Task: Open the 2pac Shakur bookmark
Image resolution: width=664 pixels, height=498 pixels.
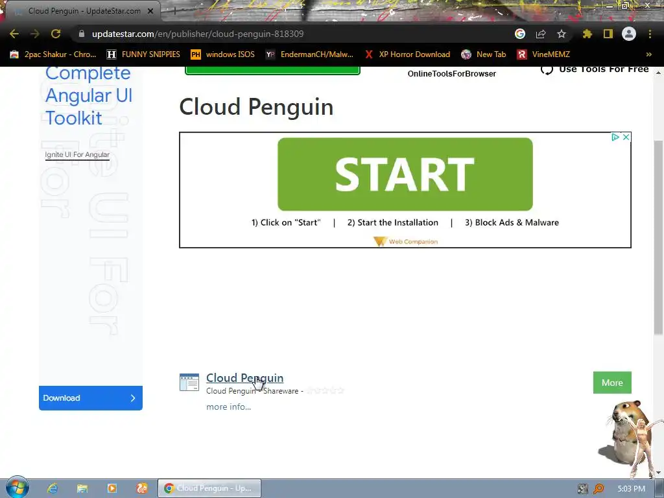Action: pos(53,54)
